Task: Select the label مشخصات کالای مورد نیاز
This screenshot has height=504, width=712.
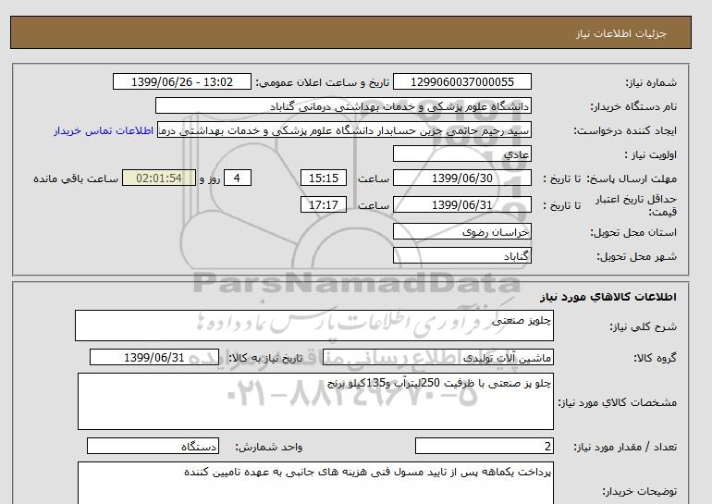Action: pyautogui.click(x=617, y=402)
